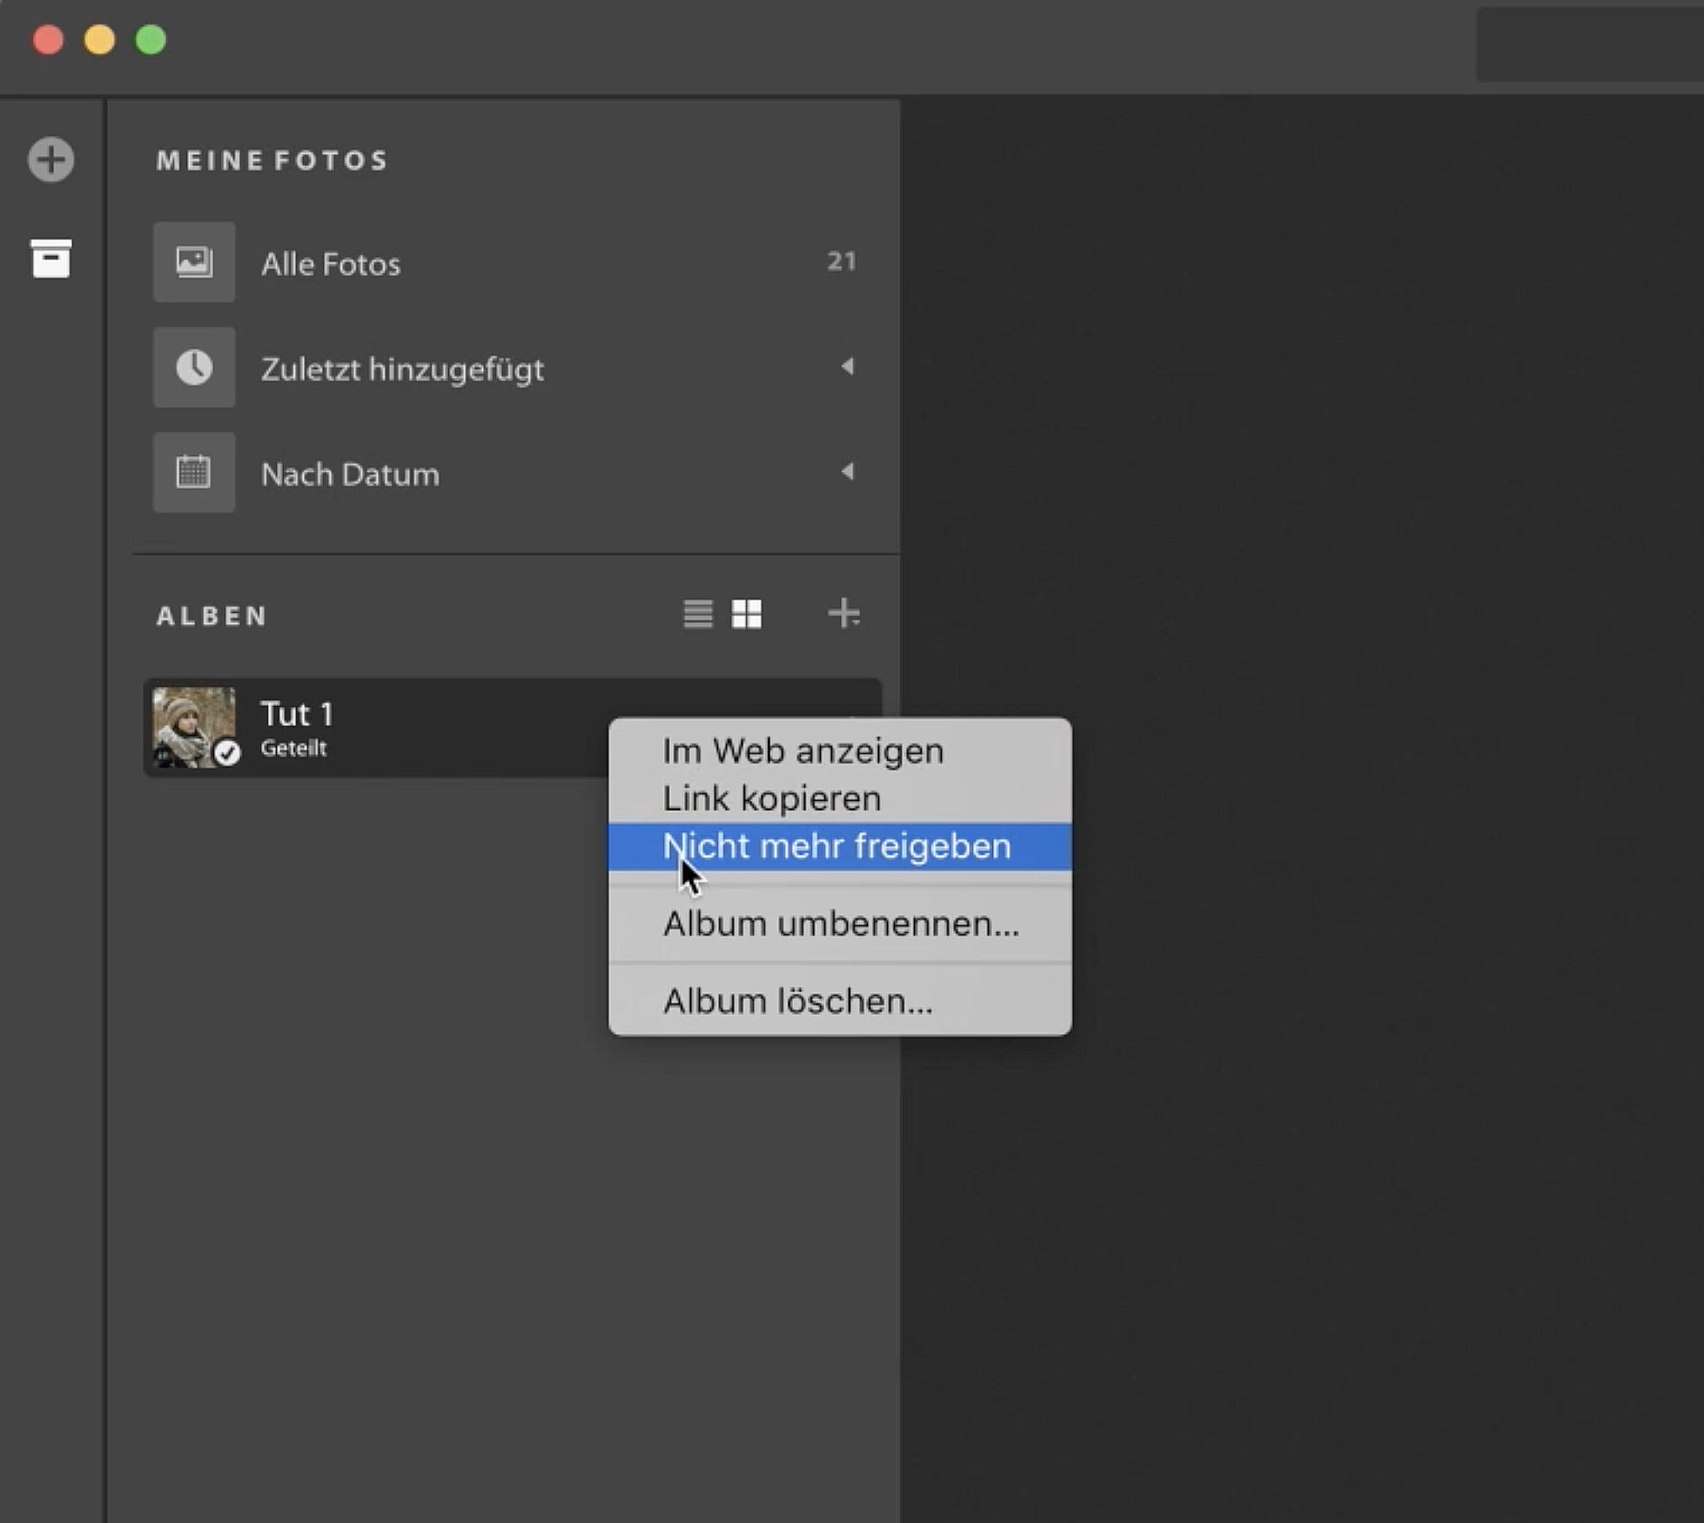Viewport: 1704px width, 1523px height.
Task: Expand the Zuletzt hinzugefügt arrow
Action: coord(848,367)
